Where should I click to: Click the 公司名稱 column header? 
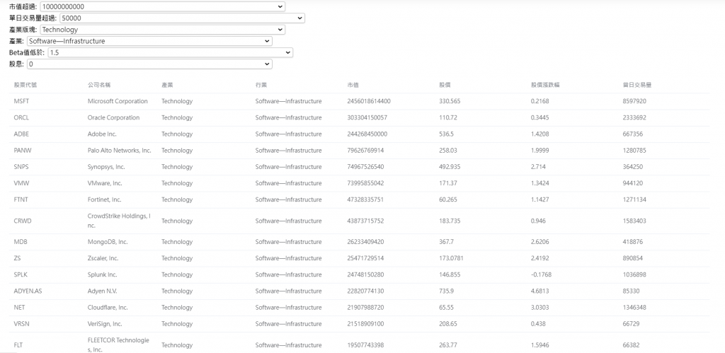(x=99, y=85)
